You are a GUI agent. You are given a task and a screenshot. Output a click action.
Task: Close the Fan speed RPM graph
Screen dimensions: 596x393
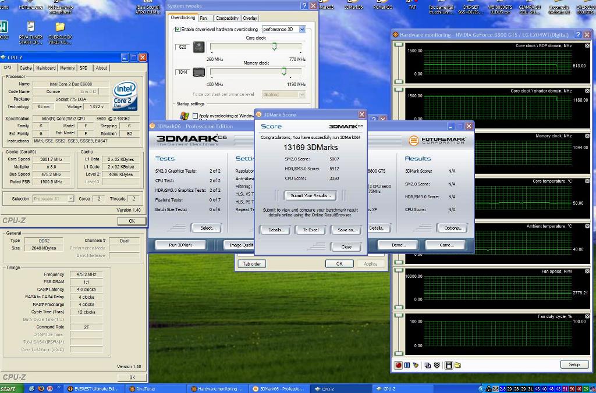point(587,271)
